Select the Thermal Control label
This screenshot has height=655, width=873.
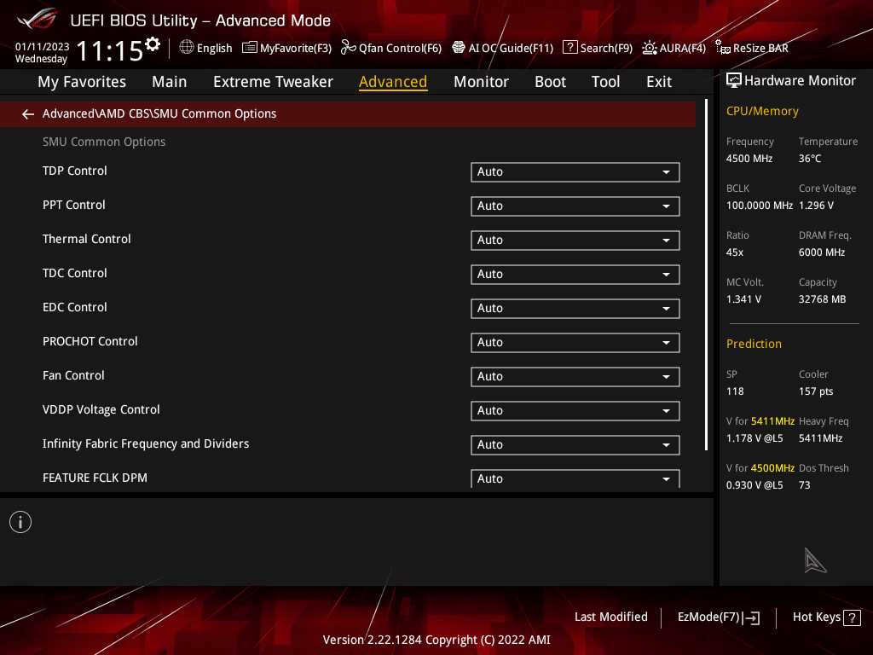[x=87, y=239]
